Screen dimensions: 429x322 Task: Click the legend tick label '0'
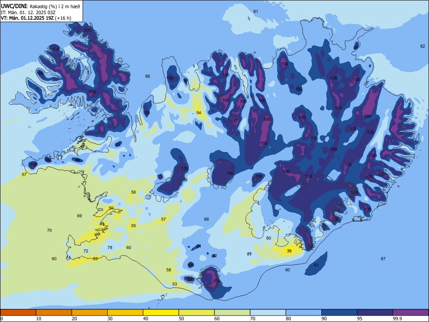(x=2, y=319)
